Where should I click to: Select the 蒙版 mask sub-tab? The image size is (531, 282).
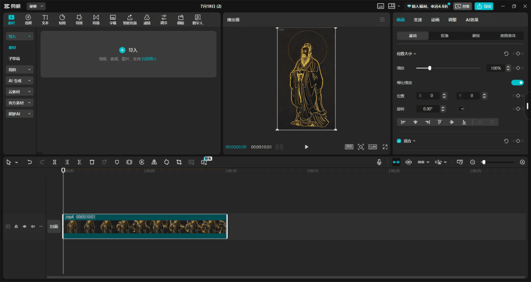476,35
